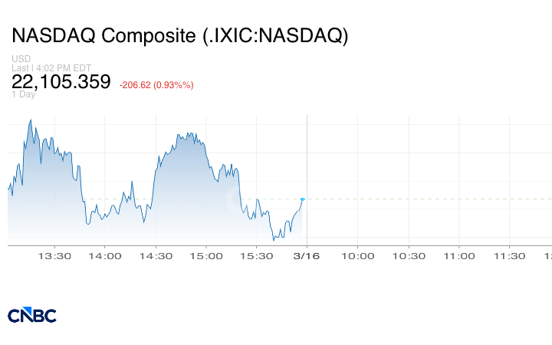The height and width of the screenshot is (345, 552).
Task: Click the 10:00 time axis label
Action: [358, 256]
